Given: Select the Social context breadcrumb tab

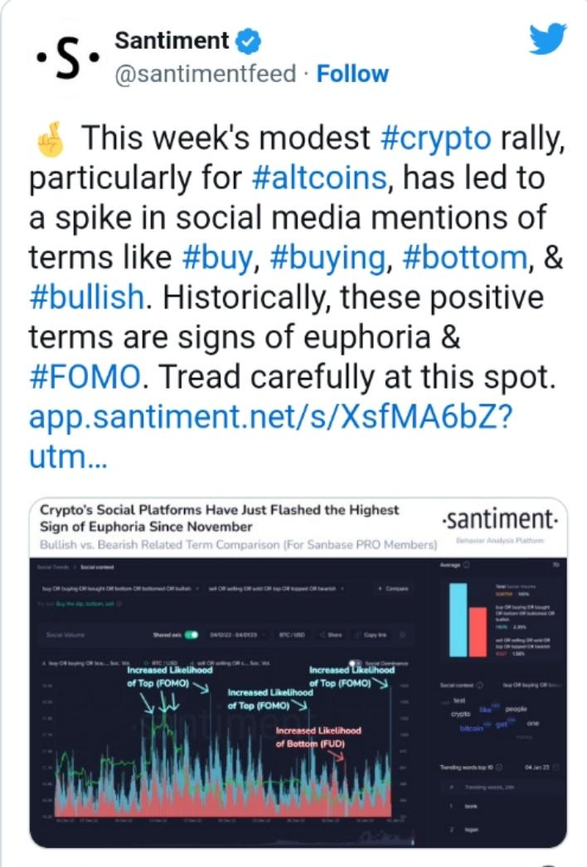Looking at the screenshot, I should tap(97, 567).
